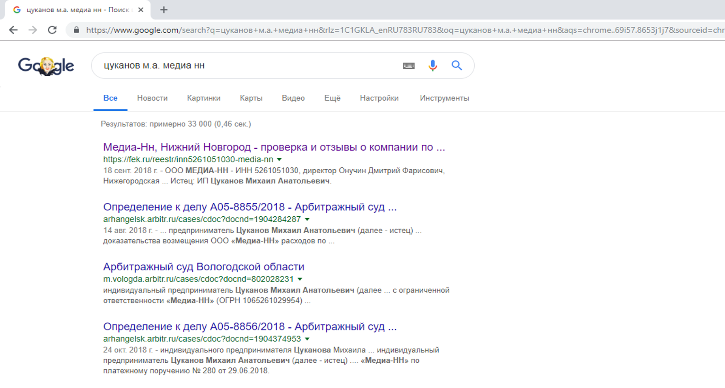Open Определение к делу А05-8856/2018 result
The height and width of the screenshot is (388, 725).
tap(250, 327)
